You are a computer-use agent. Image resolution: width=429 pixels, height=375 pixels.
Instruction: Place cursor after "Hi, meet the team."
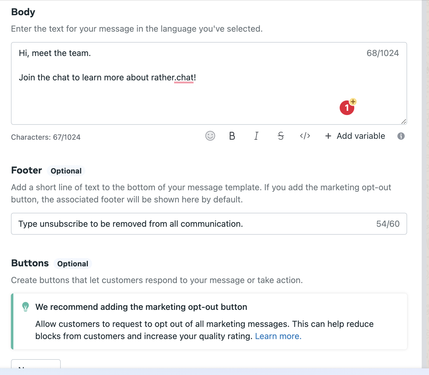click(91, 53)
